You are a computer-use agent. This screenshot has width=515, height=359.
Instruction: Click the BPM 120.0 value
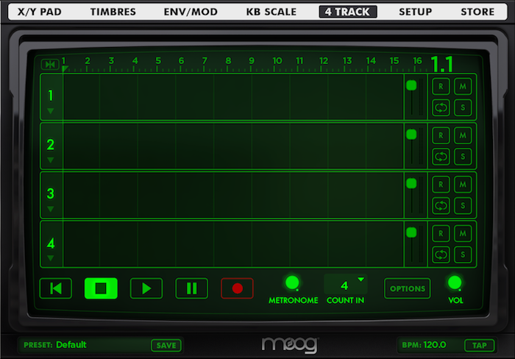click(435, 345)
